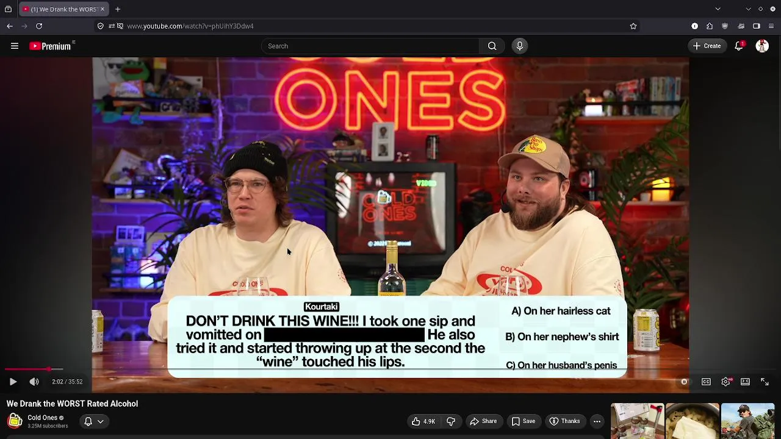The width and height of the screenshot is (781, 439).
Task: Share this video
Action: [x=483, y=421]
